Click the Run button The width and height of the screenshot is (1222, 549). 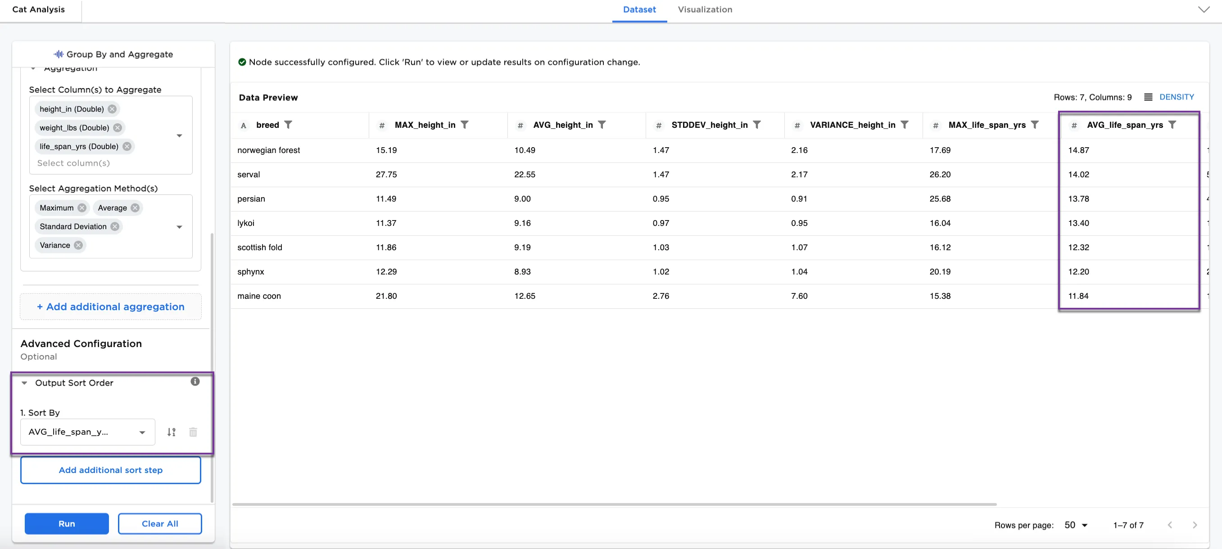coord(67,523)
